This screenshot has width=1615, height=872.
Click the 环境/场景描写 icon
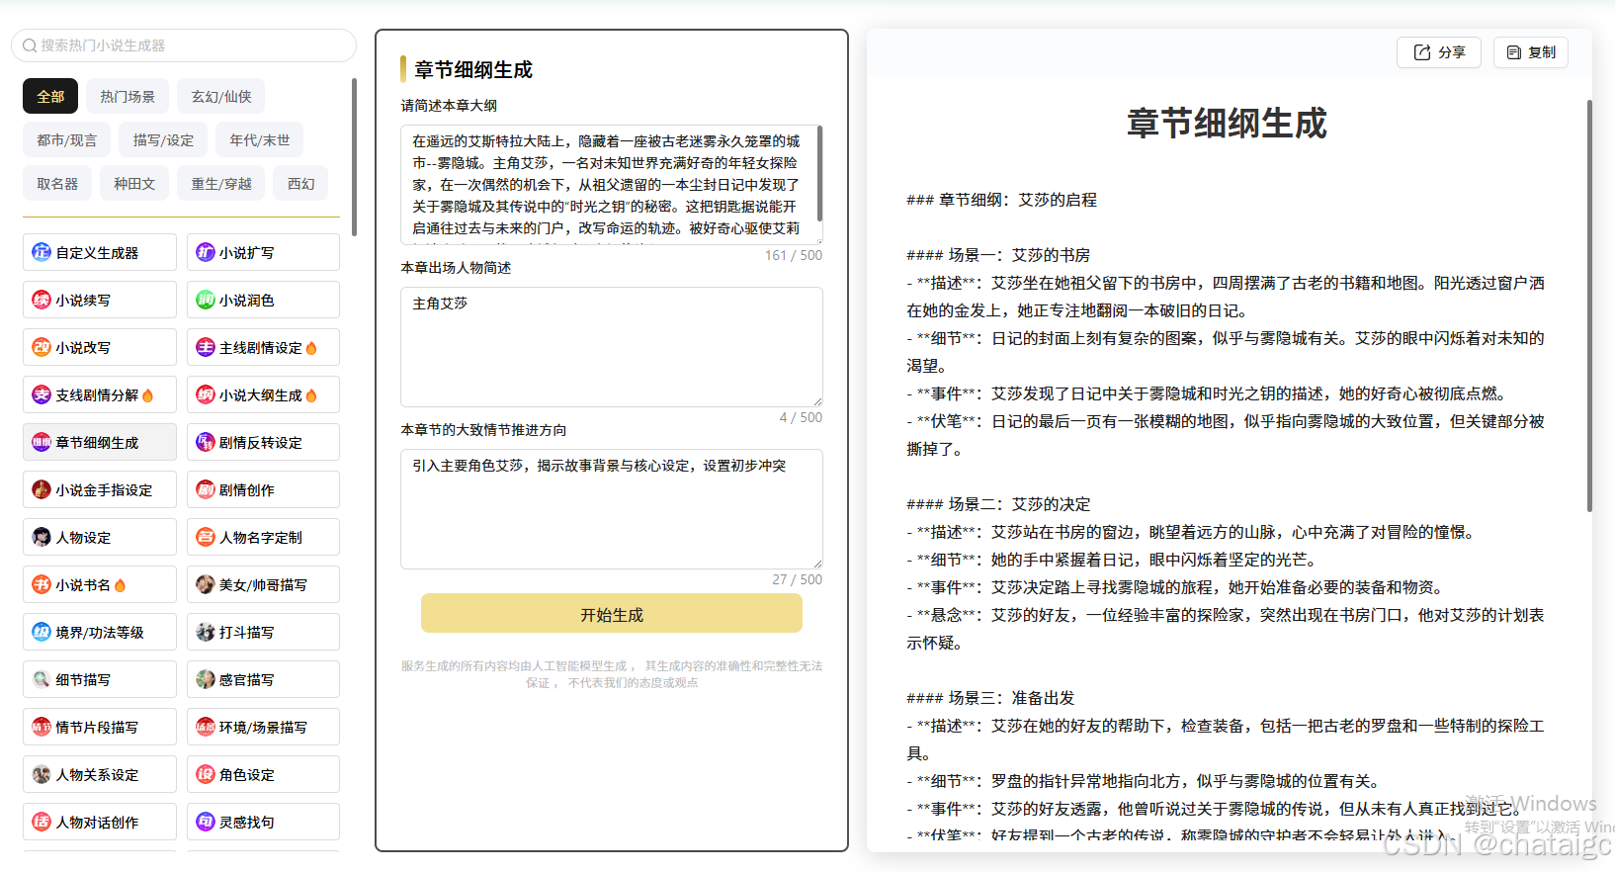(x=206, y=727)
